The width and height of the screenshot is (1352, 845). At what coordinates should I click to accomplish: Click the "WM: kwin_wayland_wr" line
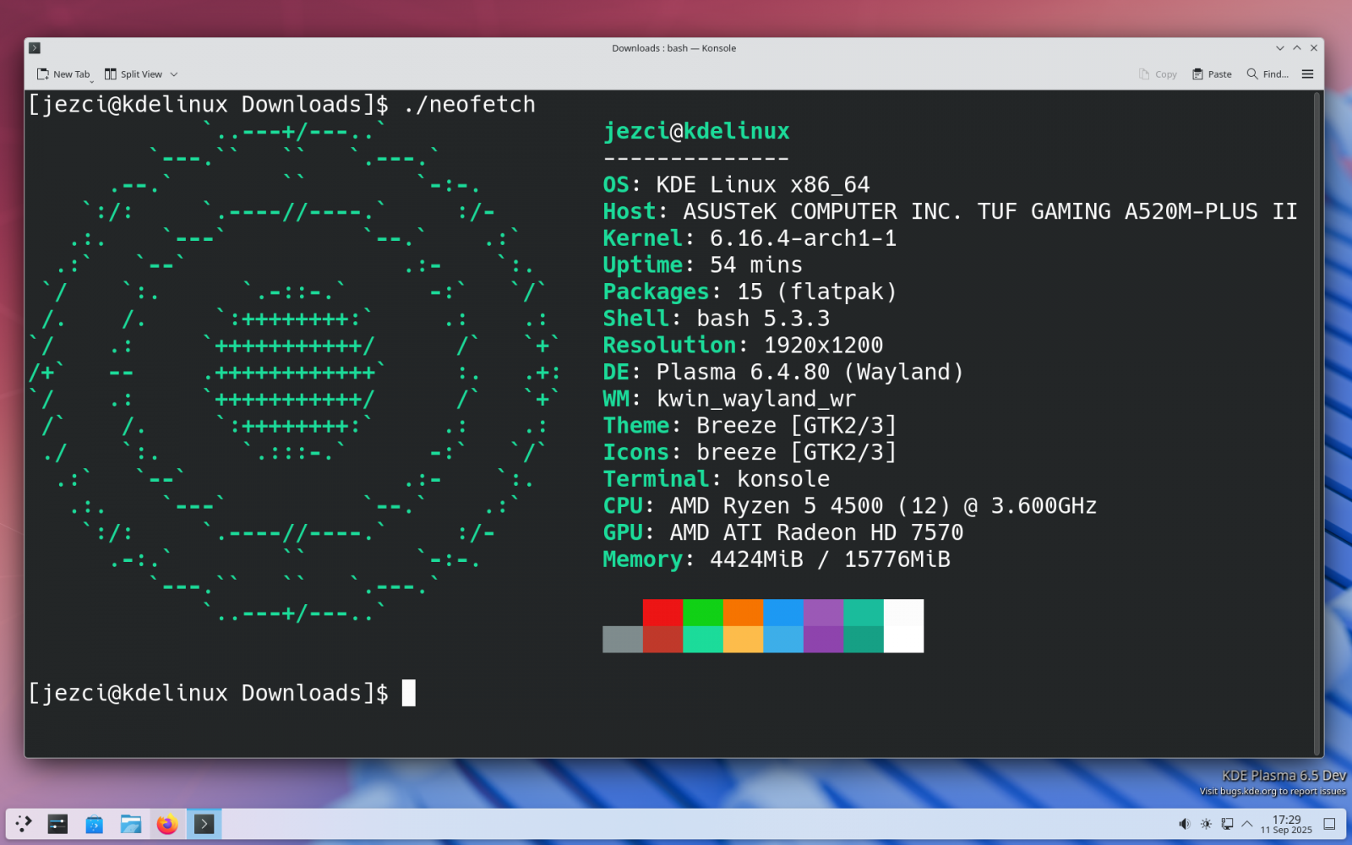729,399
